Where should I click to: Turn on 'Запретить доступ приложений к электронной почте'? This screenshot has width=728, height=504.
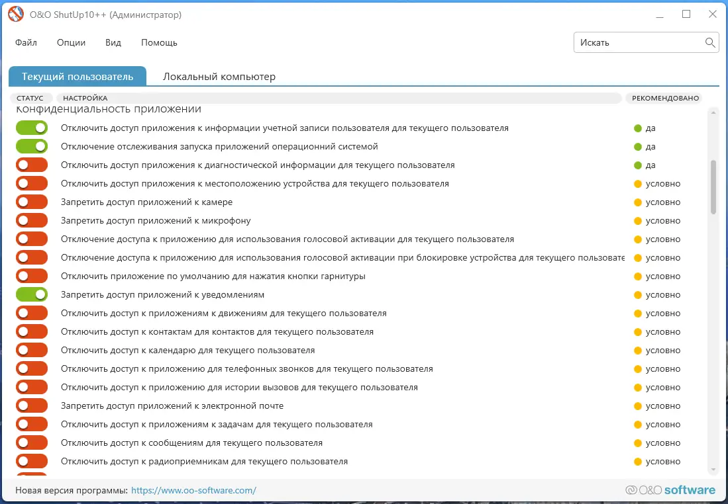32,406
